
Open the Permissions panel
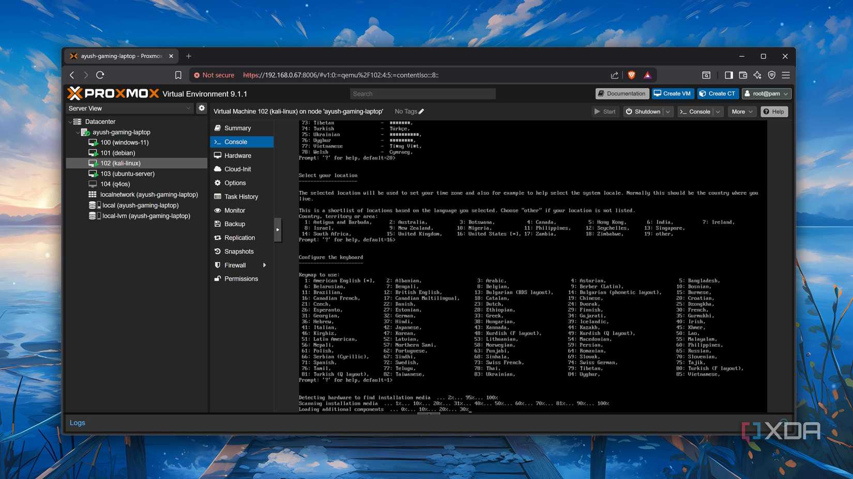(241, 278)
